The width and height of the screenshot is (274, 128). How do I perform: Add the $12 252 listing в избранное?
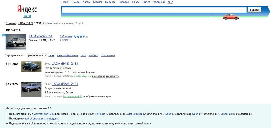point(98,76)
